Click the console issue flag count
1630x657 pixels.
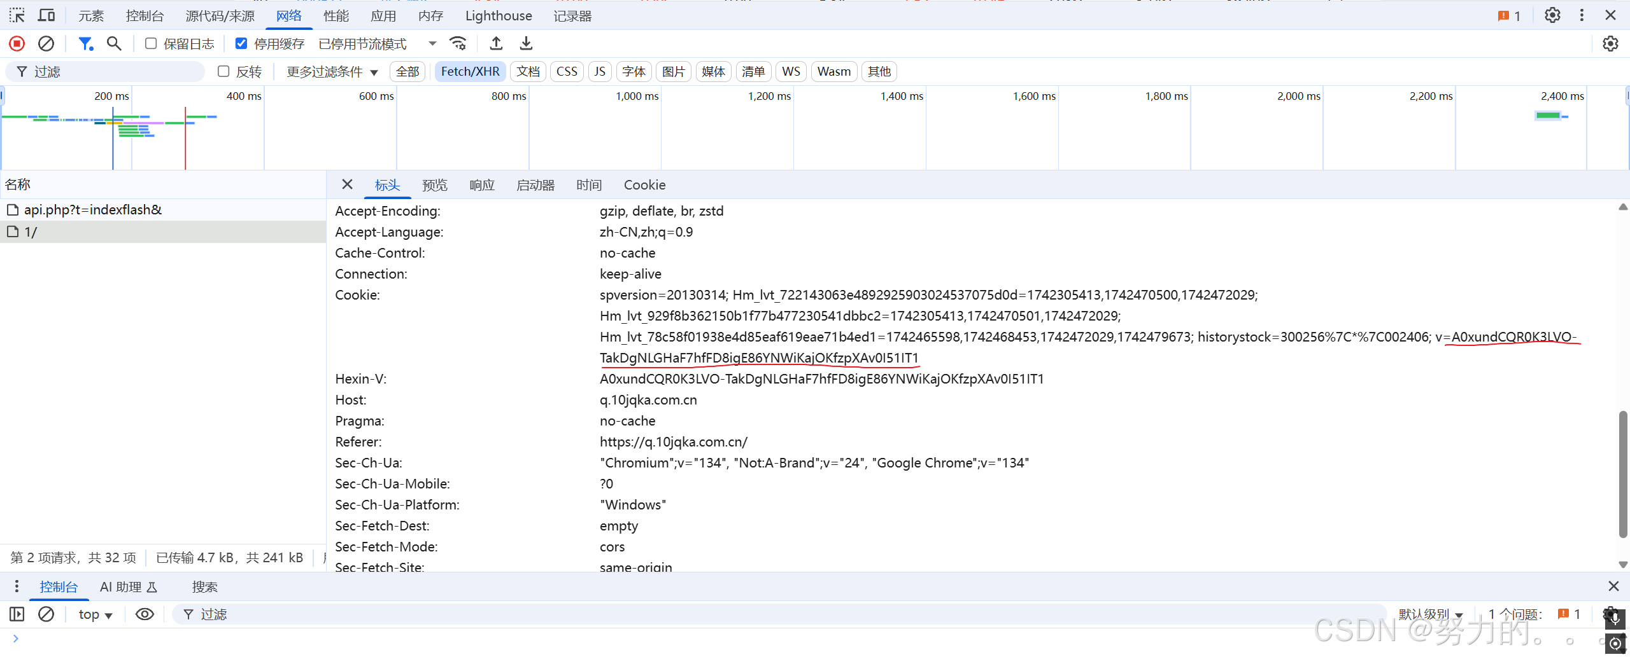click(x=1569, y=614)
